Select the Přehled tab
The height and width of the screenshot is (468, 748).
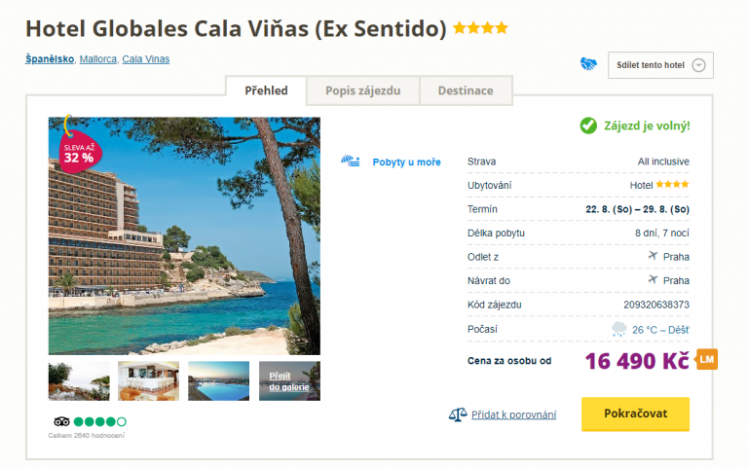click(x=265, y=90)
